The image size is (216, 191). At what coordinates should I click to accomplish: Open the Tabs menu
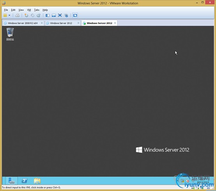point(37,10)
